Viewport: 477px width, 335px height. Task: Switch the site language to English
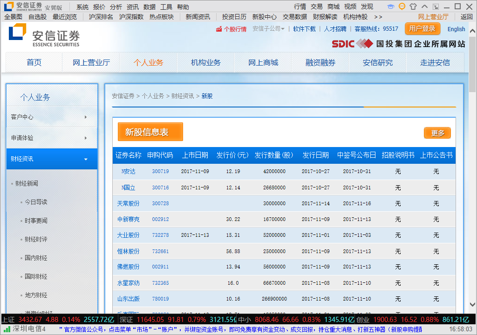click(457, 29)
